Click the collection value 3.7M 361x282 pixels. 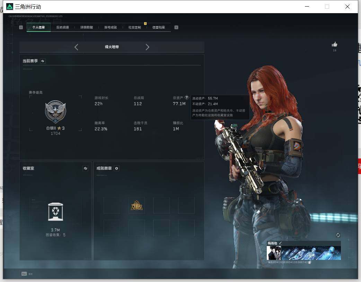point(55,230)
